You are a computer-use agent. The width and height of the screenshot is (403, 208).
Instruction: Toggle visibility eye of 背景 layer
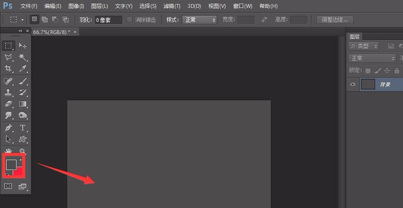[x=353, y=84]
